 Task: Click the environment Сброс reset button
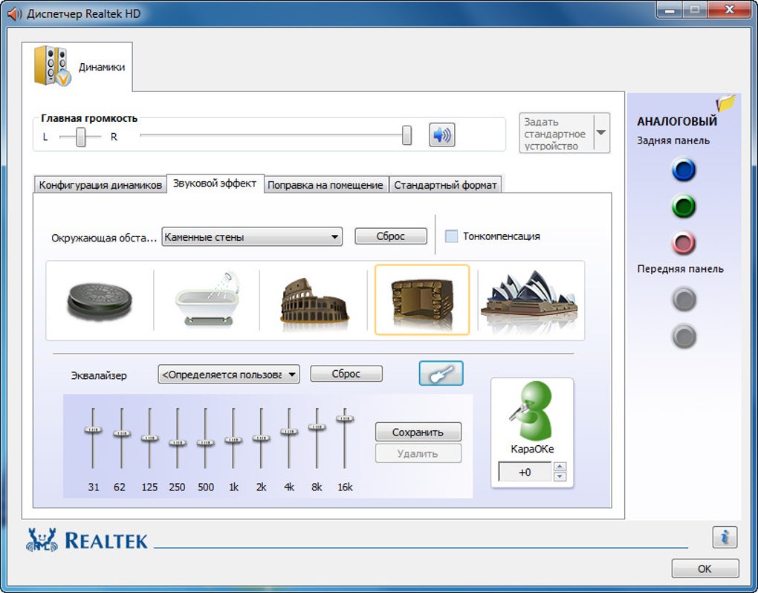[x=391, y=236]
